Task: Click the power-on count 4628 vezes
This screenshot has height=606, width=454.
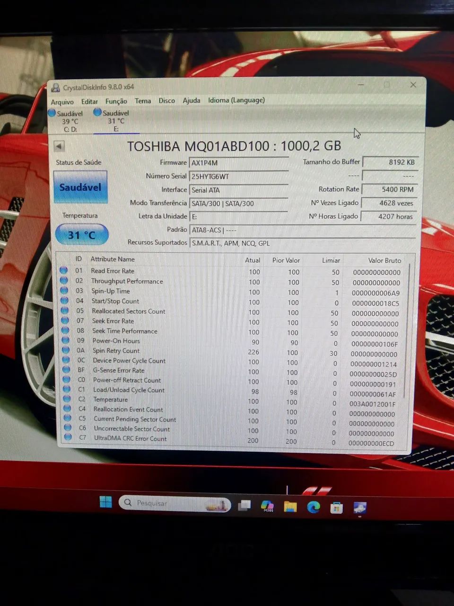Action: click(390, 203)
